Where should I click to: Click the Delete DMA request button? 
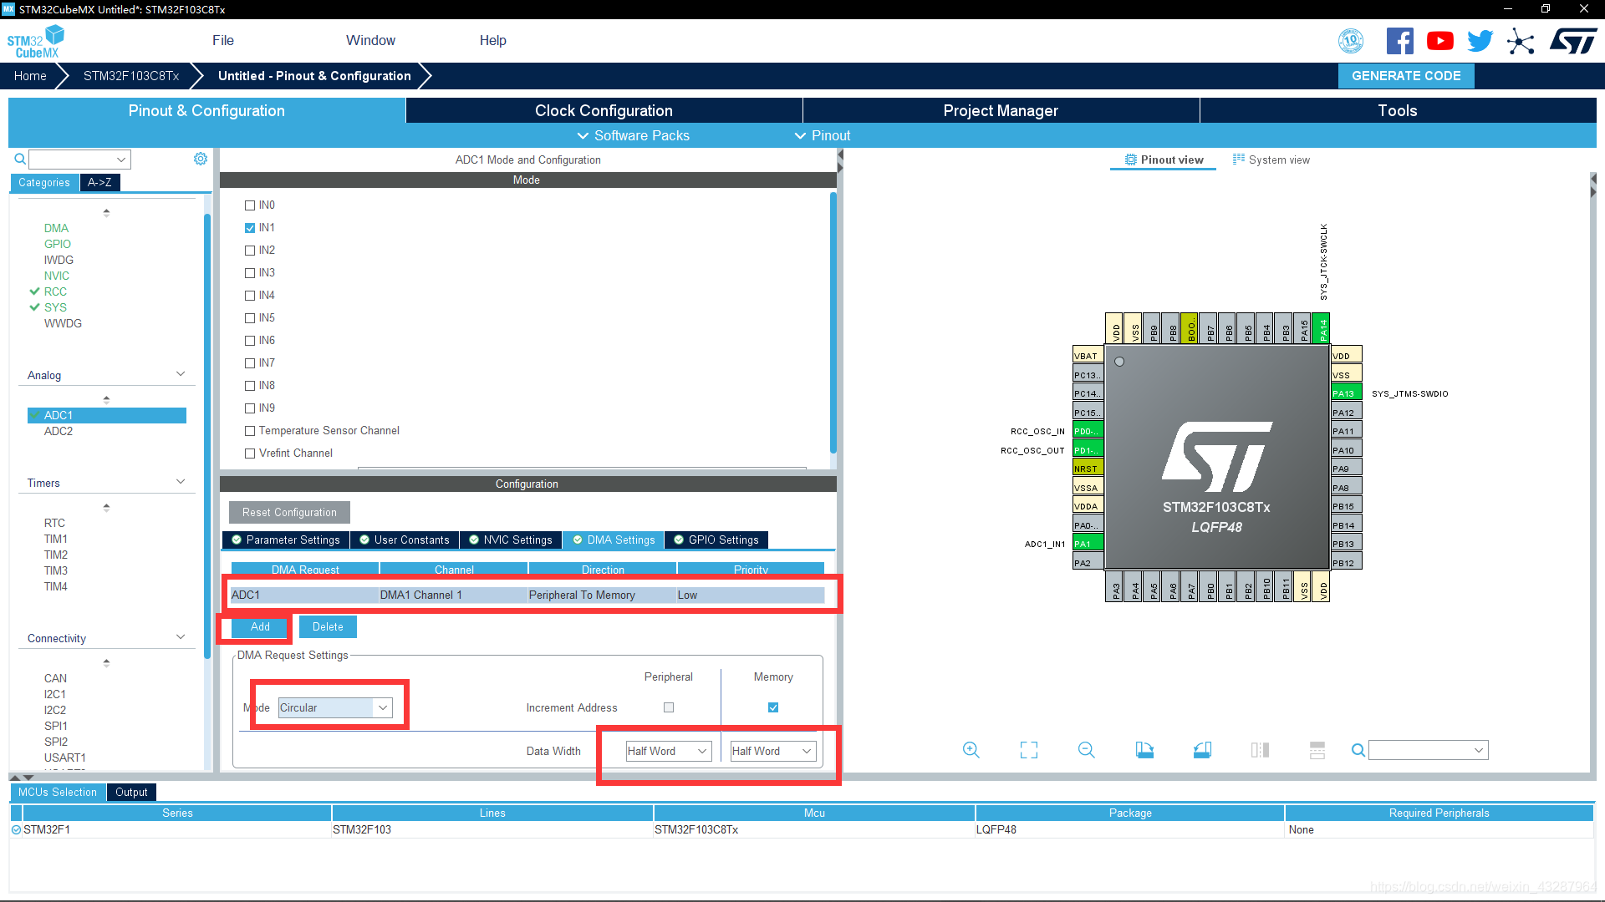(x=328, y=626)
